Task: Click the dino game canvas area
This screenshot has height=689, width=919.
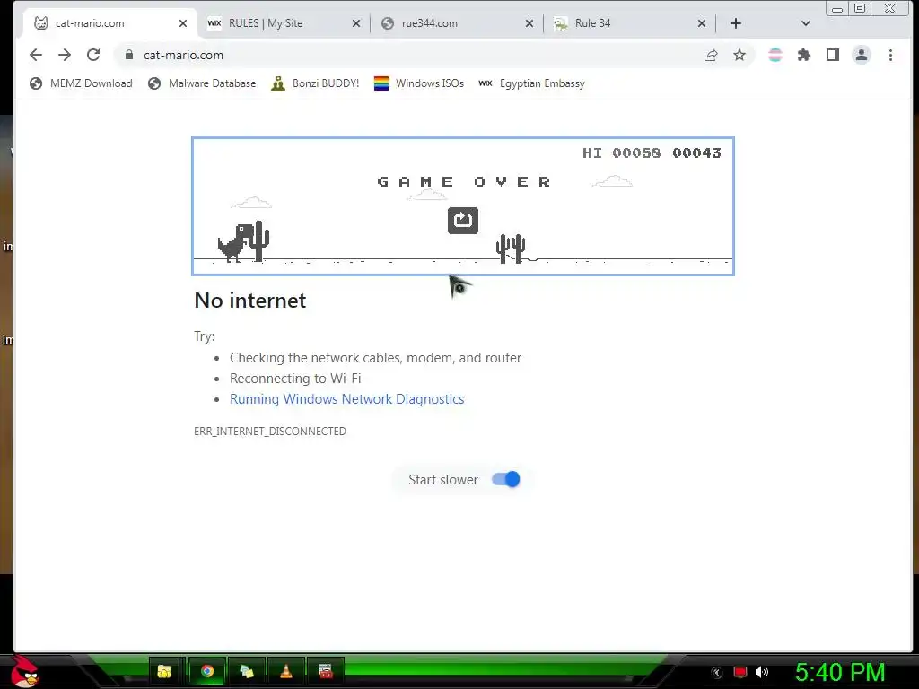Action: point(462,205)
